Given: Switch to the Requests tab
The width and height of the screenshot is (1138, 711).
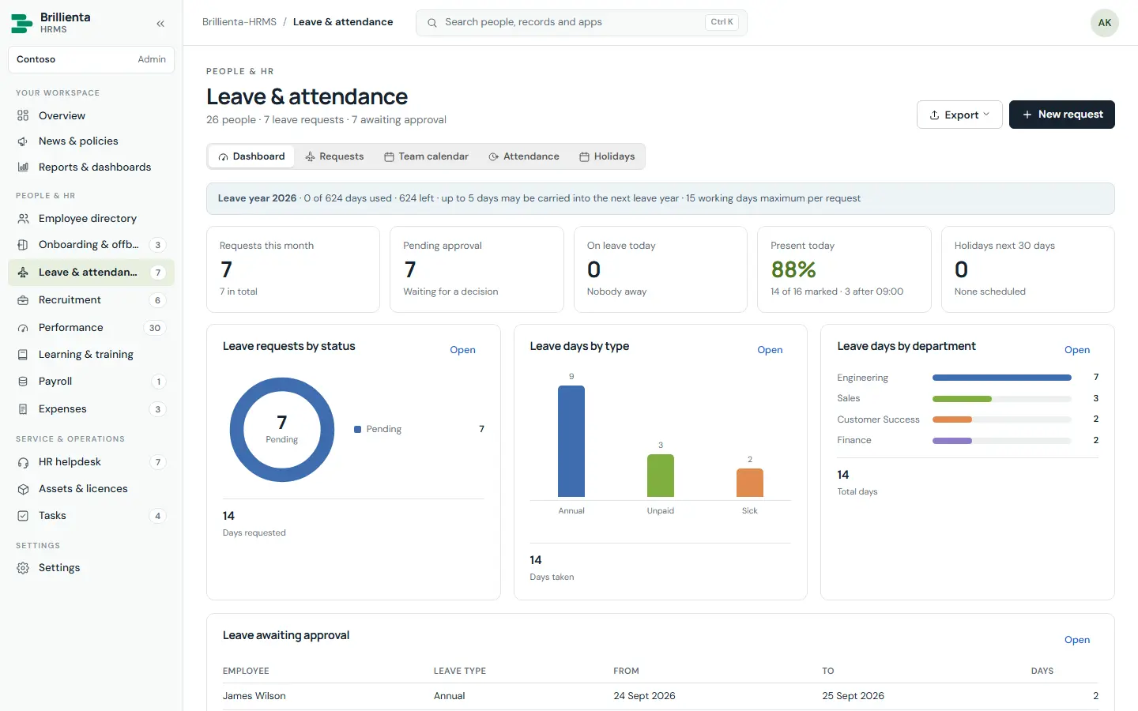Looking at the screenshot, I should (334, 156).
